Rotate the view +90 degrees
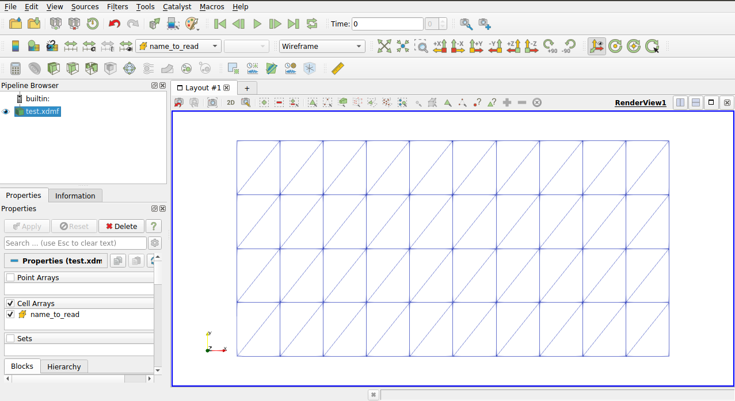The image size is (735, 401). [x=550, y=46]
